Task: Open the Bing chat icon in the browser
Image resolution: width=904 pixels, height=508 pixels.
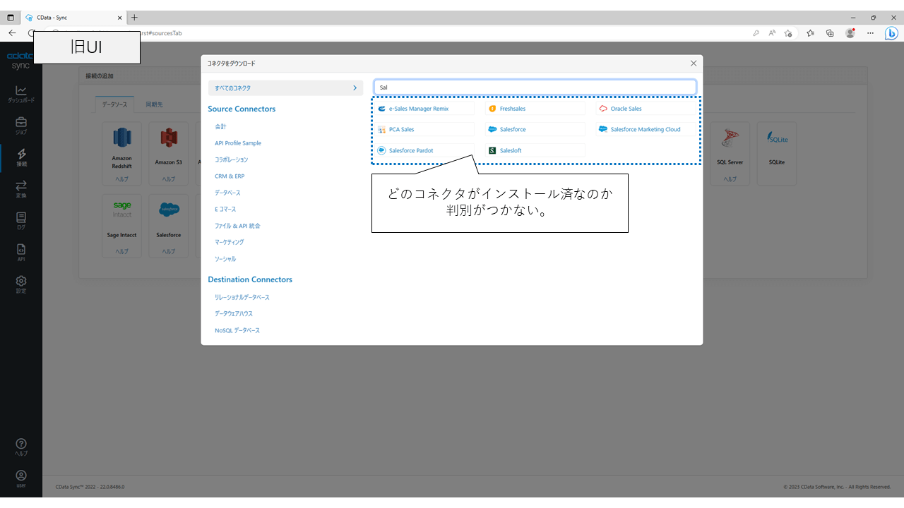Action: [891, 33]
